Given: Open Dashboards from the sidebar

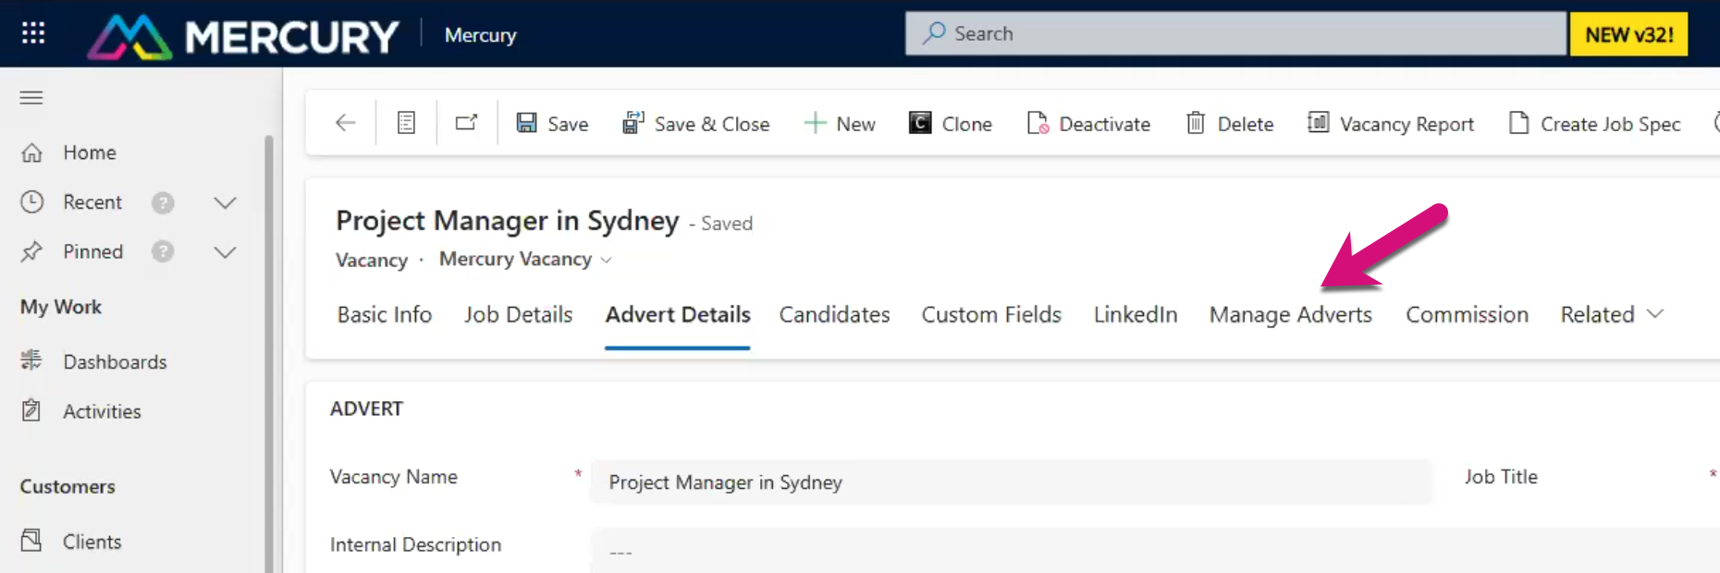Looking at the screenshot, I should click(115, 362).
